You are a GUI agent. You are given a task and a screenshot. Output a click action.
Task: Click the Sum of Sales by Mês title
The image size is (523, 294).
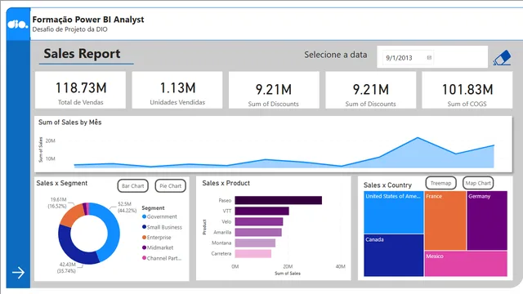[69, 122]
